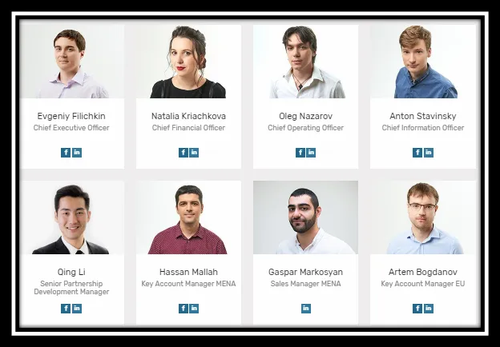Viewport: 500px width, 347px height.
Task: Click the Oleg Nazarov name text
Action: [x=305, y=117]
